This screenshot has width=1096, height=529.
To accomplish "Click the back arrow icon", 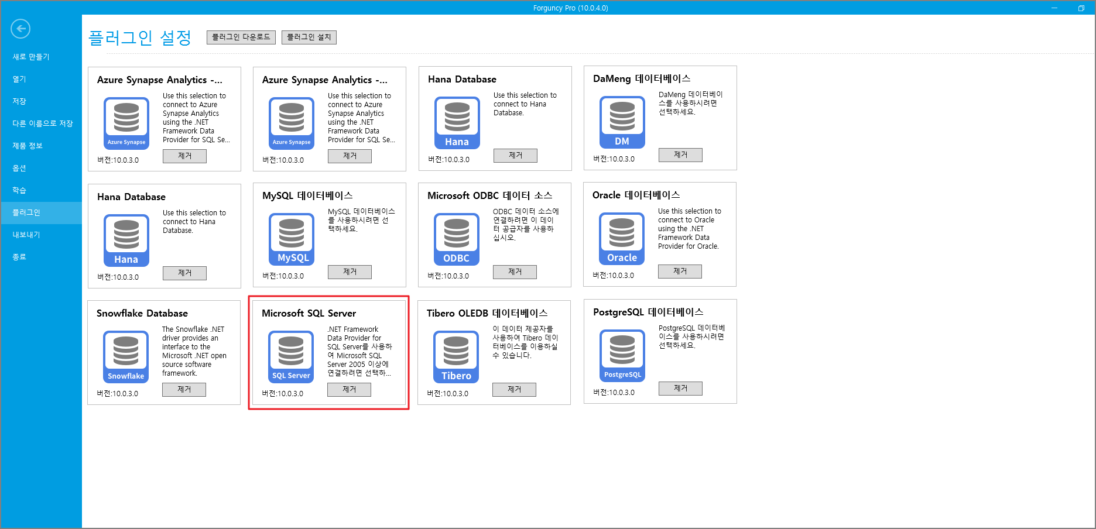I will pyautogui.click(x=20, y=29).
